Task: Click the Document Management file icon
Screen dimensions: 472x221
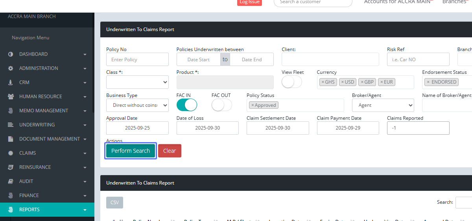Action: coord(11,139)
